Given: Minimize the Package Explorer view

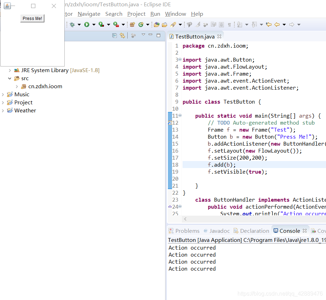Looking at the screenshot, I should (x=150, y=34).
